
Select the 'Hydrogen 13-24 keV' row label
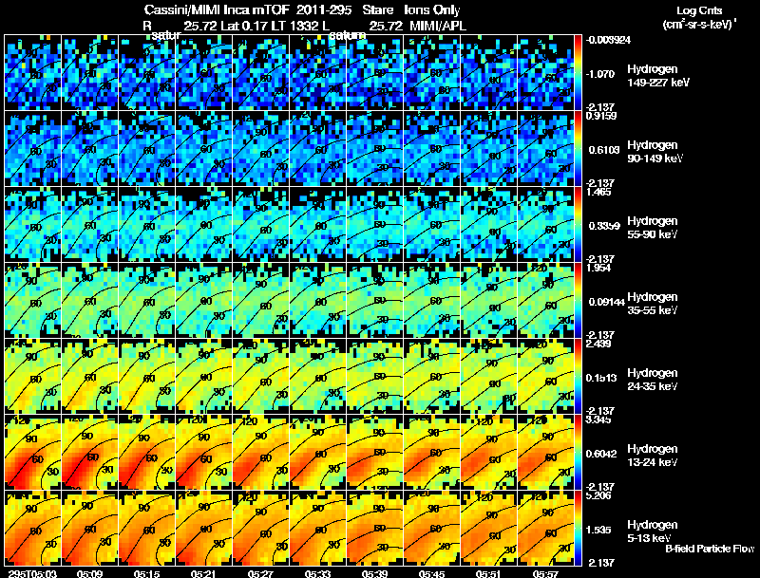click(x=653, y=456)
